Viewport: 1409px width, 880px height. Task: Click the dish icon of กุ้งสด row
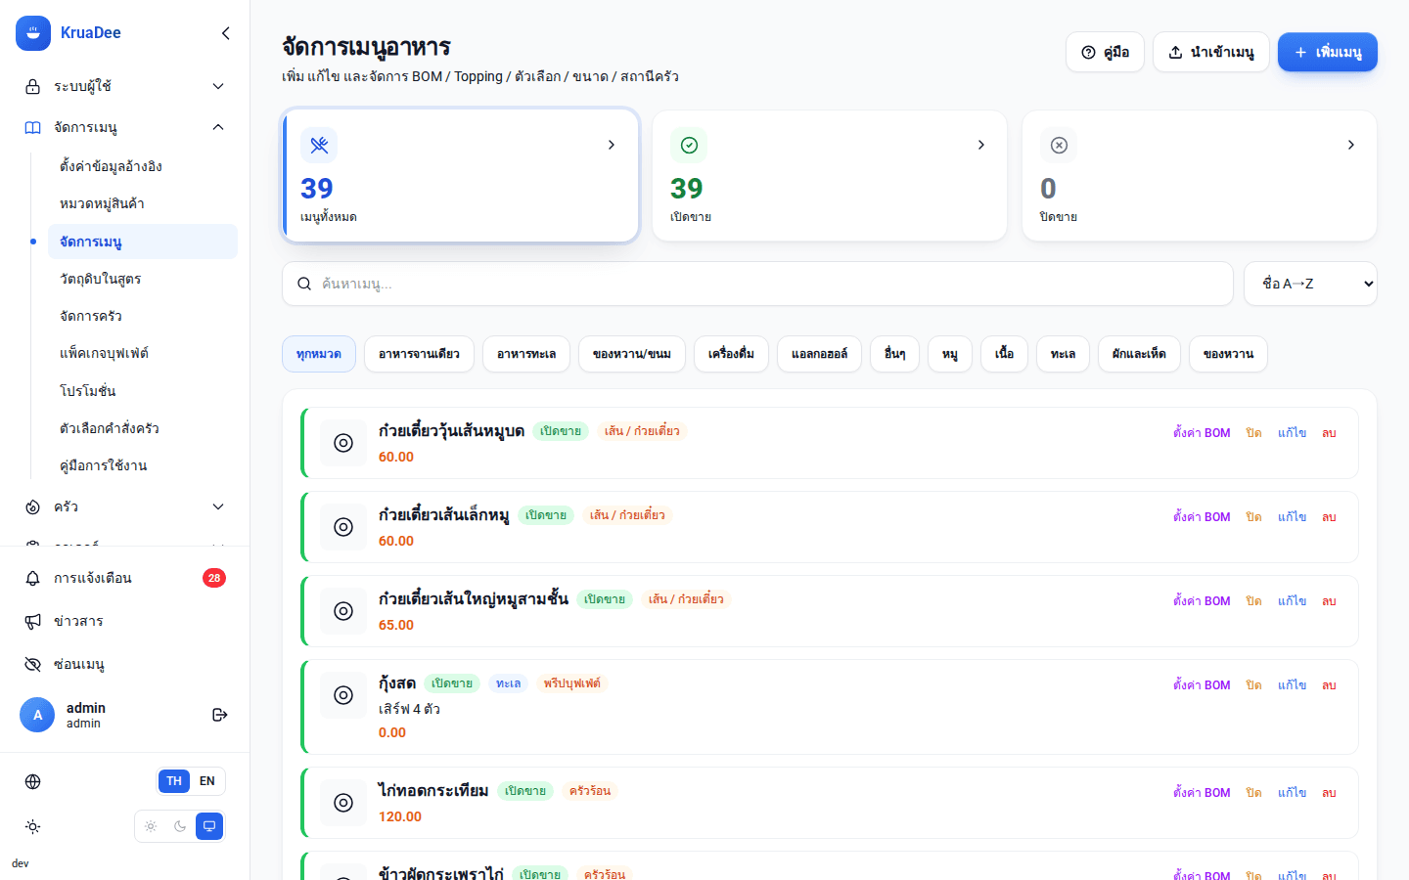(343, 695)
